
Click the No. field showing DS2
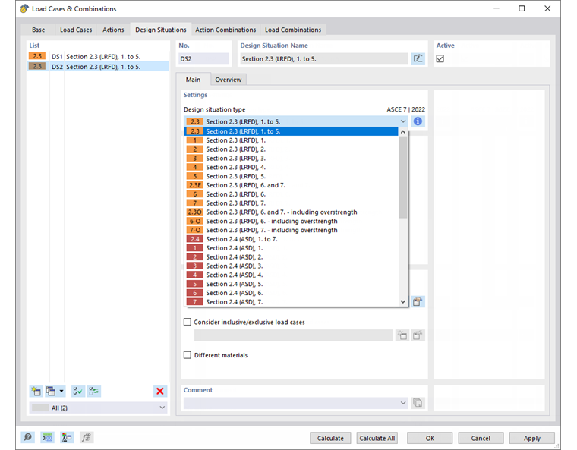pyautogui.click(x=203, y=58)
